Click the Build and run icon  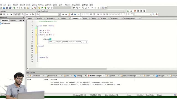coord(45,8)
